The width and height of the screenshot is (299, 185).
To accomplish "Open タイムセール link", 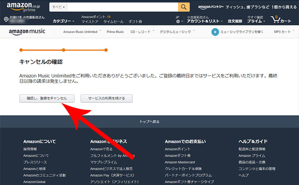I will (113, 21).
